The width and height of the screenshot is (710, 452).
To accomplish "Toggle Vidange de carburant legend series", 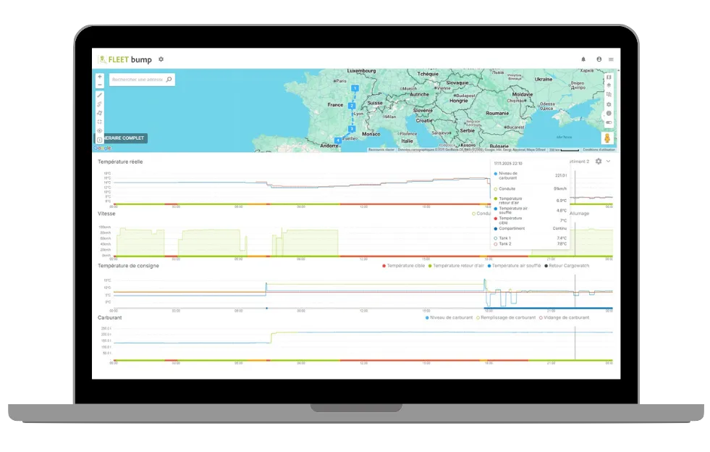I will [x=565, y=318].
